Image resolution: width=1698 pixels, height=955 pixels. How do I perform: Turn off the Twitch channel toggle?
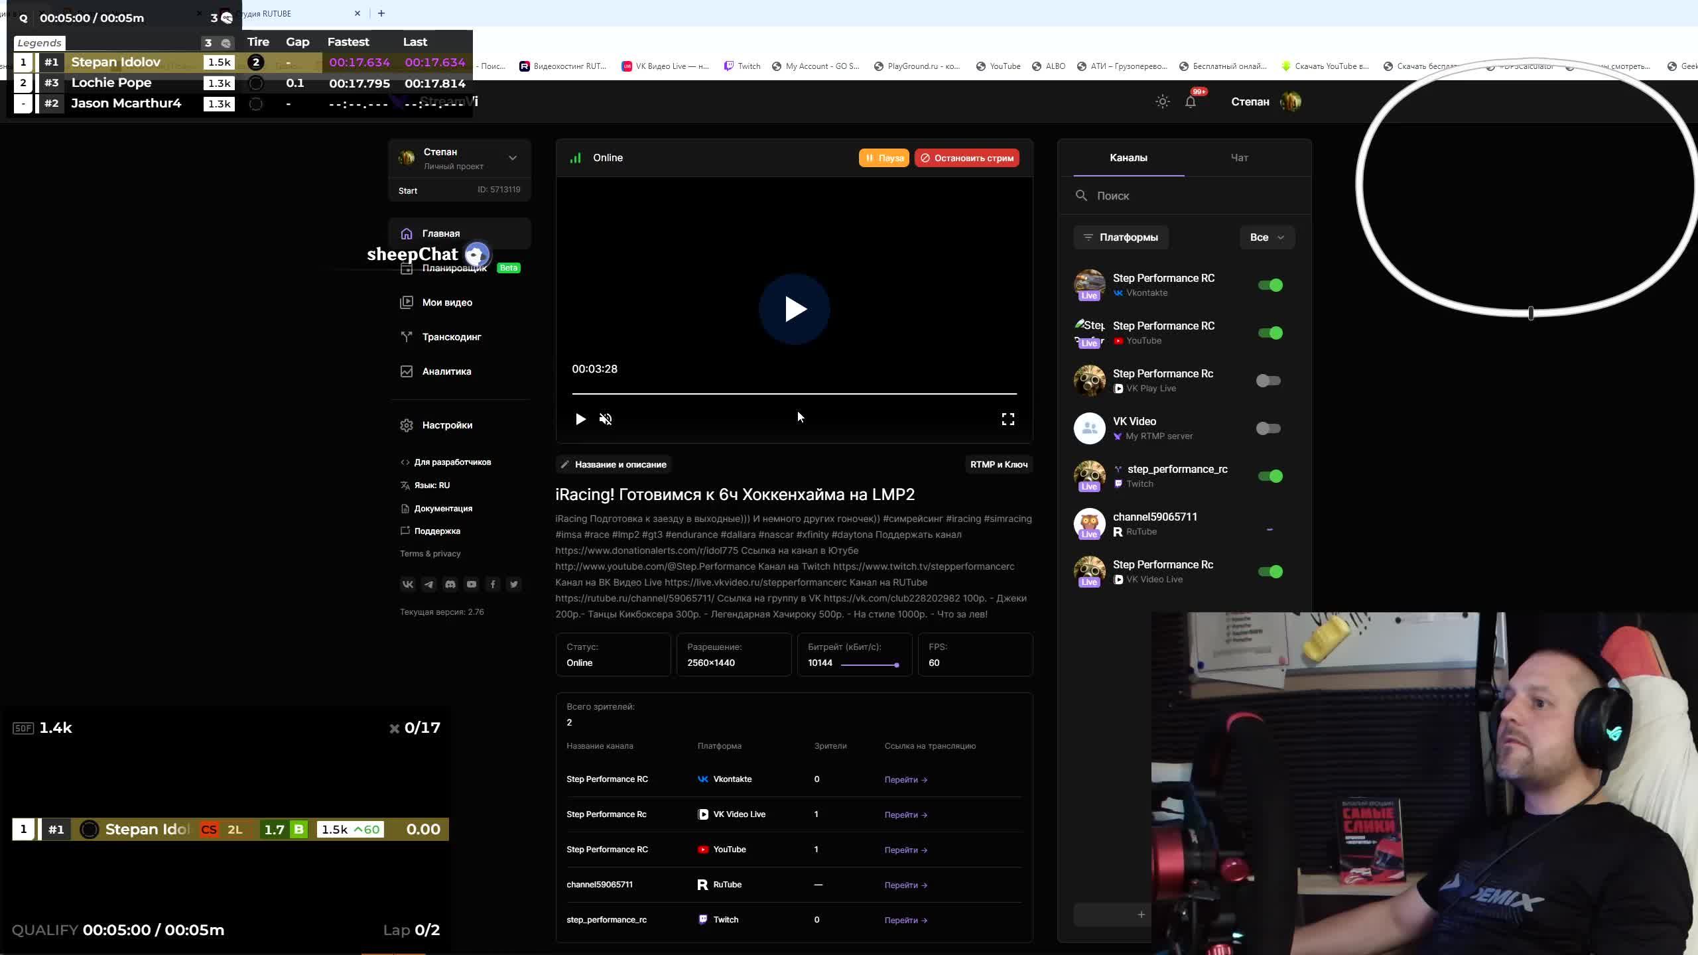click(x=1270, y=476)
